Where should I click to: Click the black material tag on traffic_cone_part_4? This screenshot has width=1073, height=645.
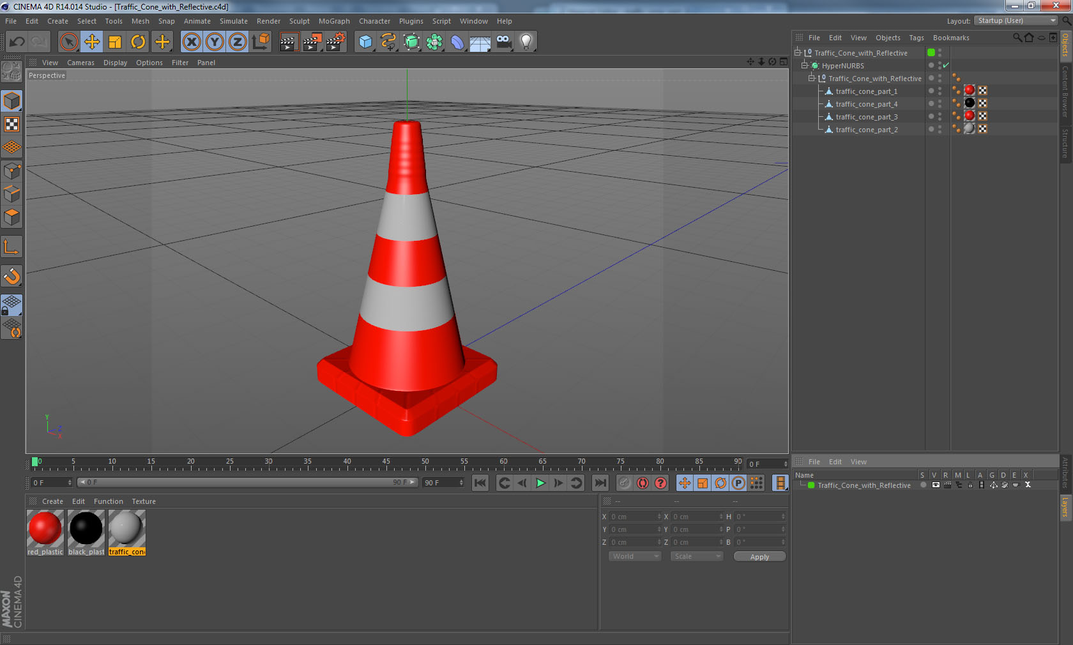[970, 103]
